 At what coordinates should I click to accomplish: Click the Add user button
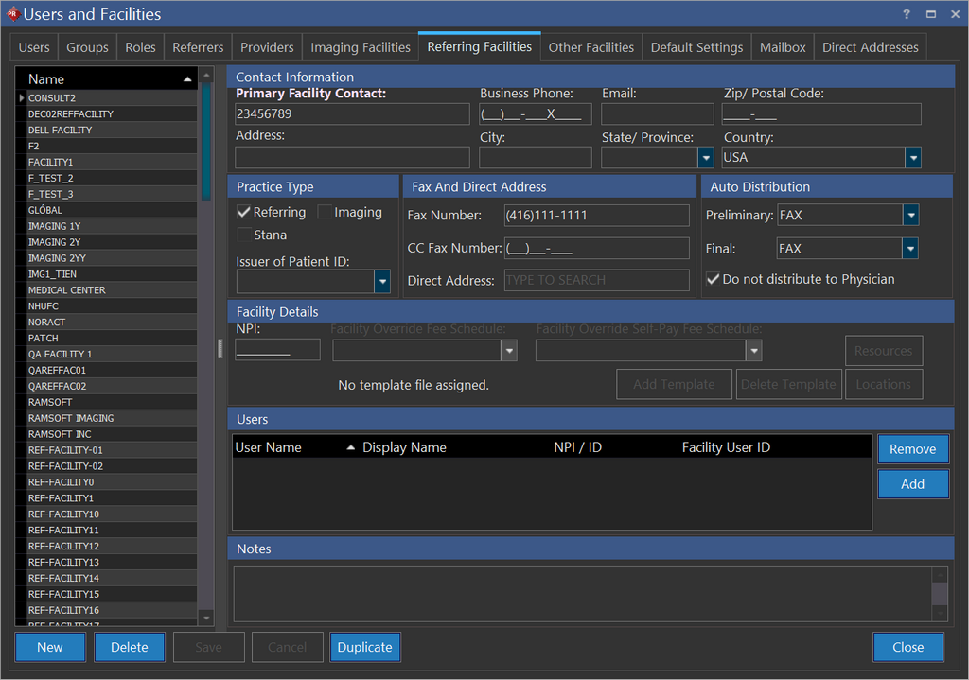912,484
